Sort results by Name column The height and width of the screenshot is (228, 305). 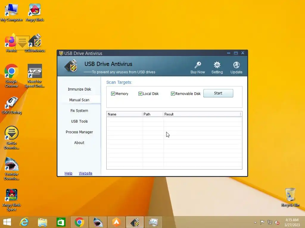point(125,114)
